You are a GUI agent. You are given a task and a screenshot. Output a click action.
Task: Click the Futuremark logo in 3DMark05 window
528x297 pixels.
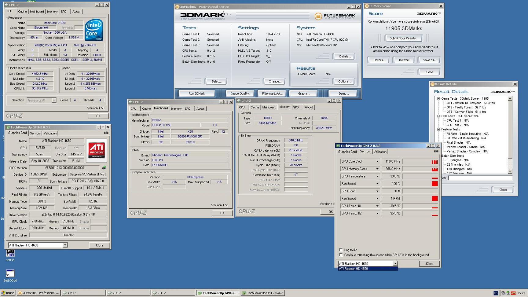pos(335,16)
